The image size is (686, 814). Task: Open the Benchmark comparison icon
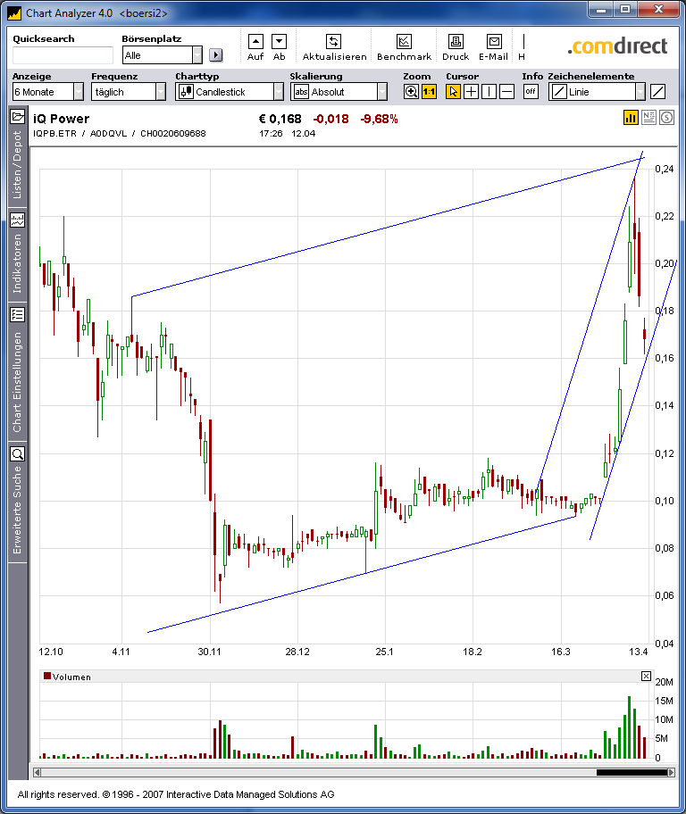coord(404,42)
